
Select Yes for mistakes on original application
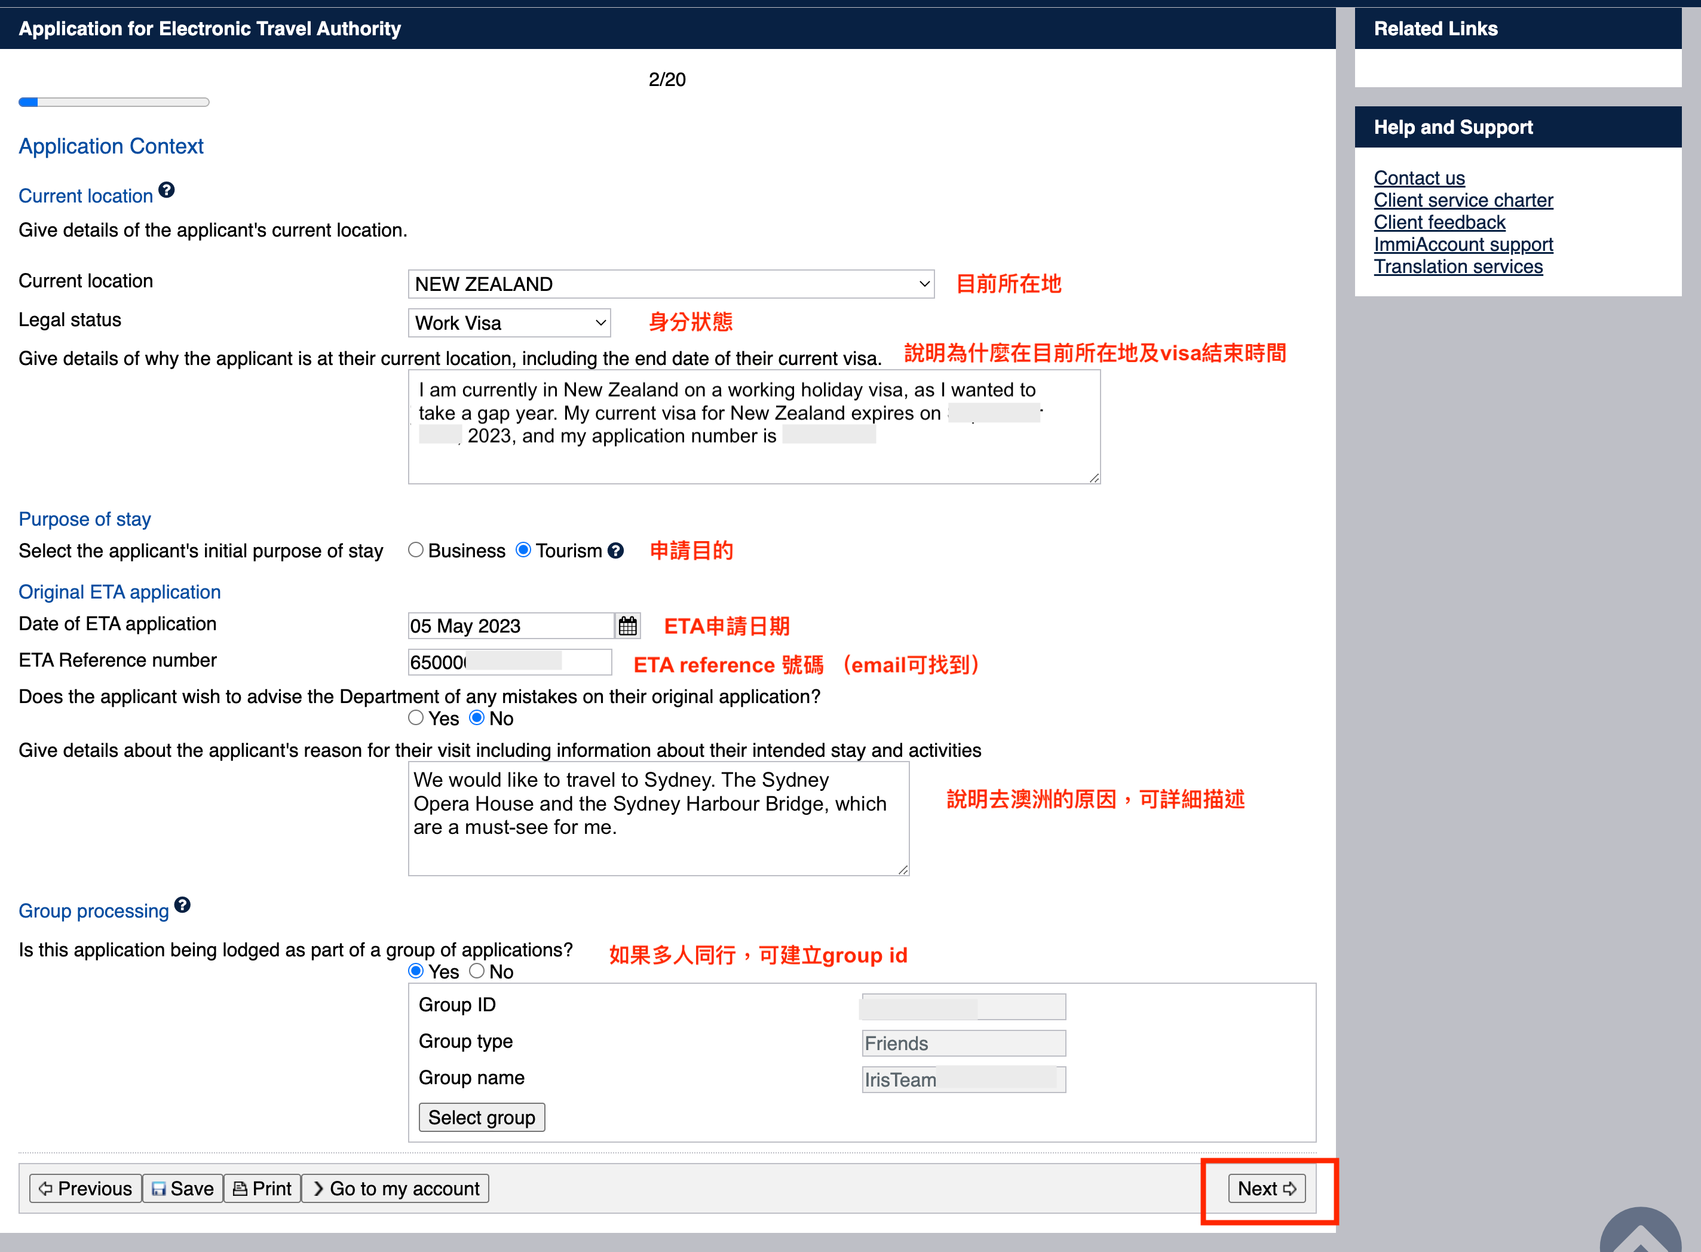pyautogui.click(x=415, y=718)
